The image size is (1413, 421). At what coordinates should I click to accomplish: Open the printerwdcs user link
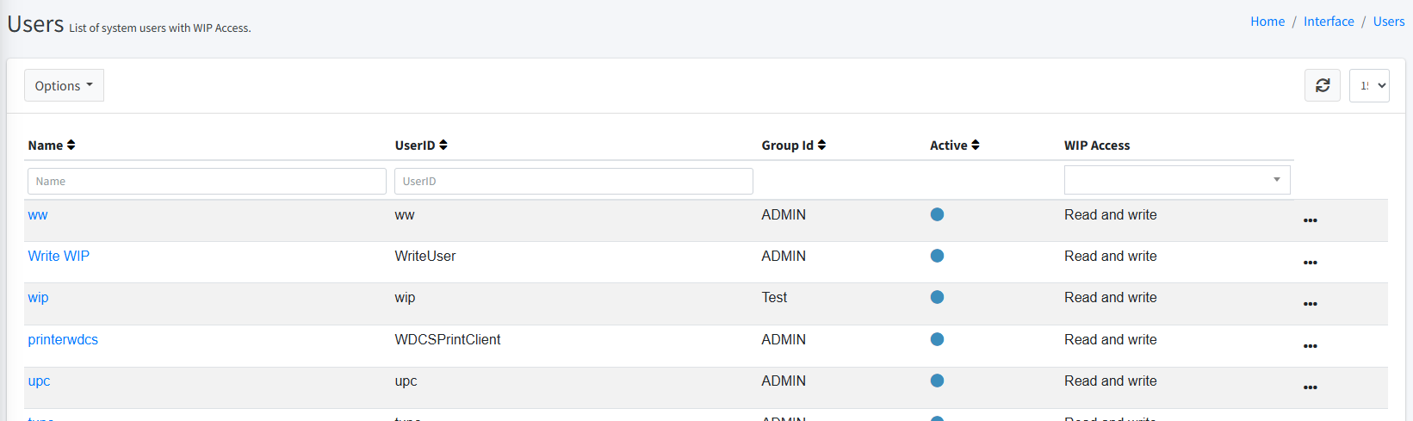point(63,339)
